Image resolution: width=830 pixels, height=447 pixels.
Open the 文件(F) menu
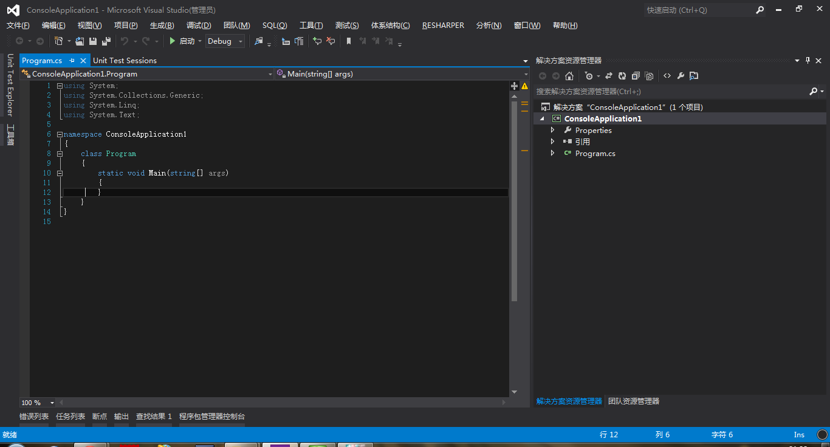click(18, 25)
